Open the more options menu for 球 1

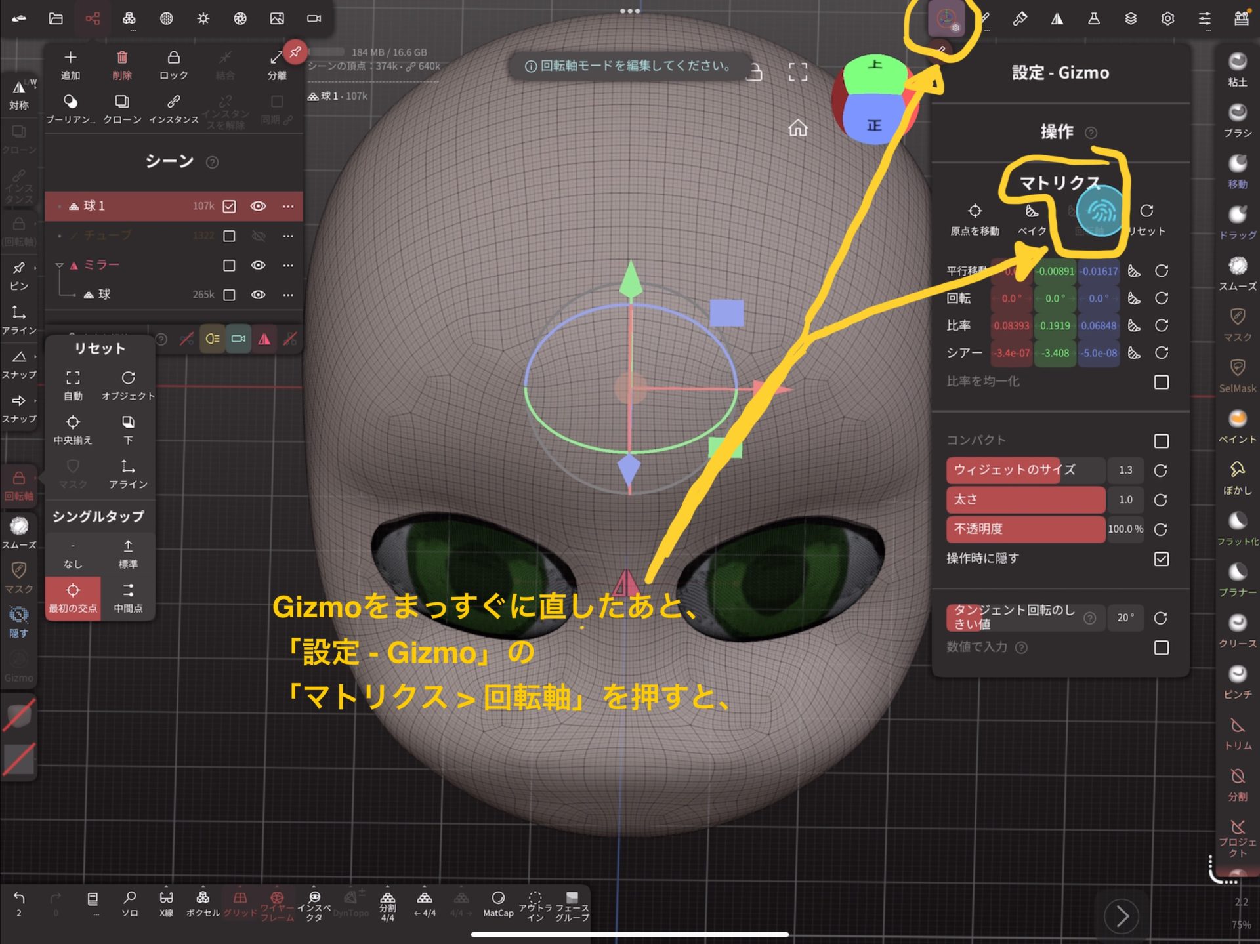tap(287, 206)
